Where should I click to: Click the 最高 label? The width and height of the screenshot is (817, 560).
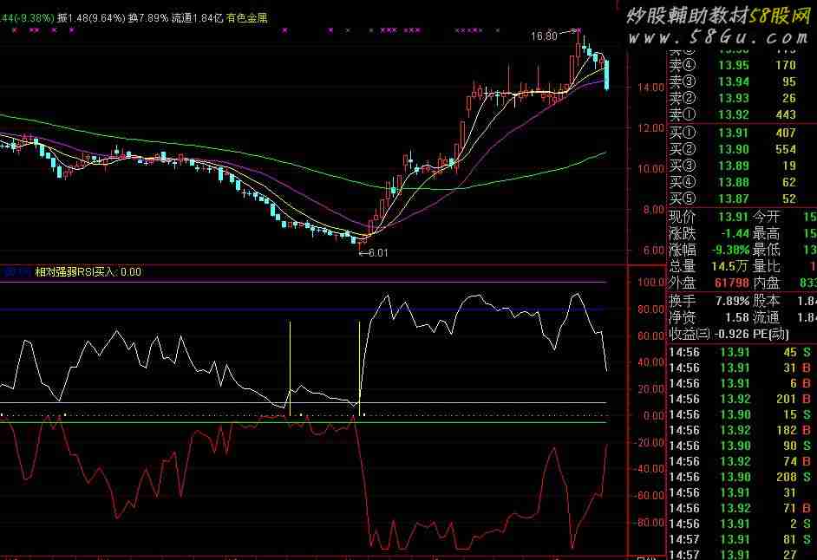766,233
